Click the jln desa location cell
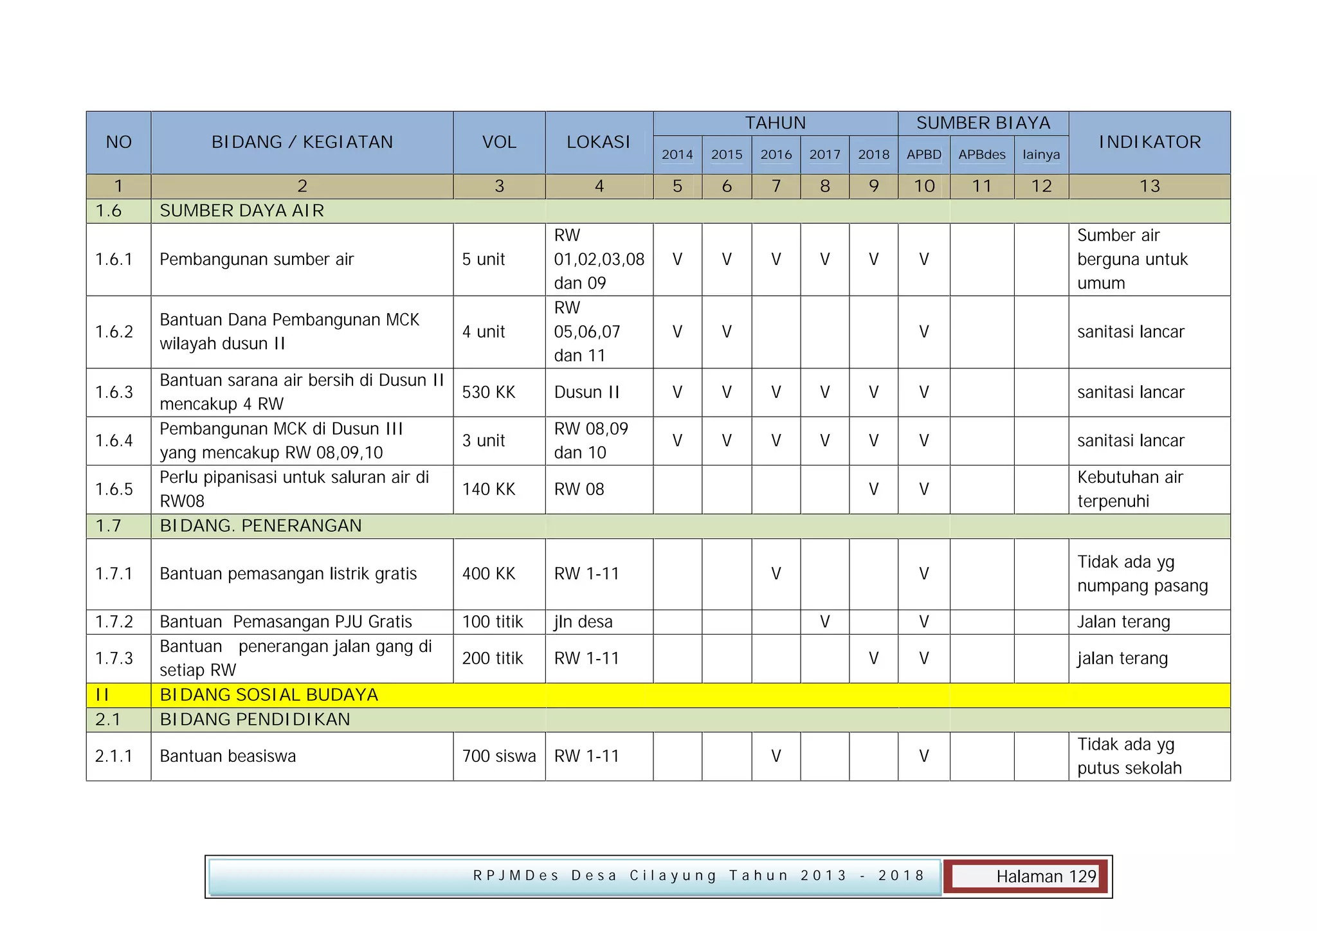This screenshot has height=931, width=1317. (583, 622)
